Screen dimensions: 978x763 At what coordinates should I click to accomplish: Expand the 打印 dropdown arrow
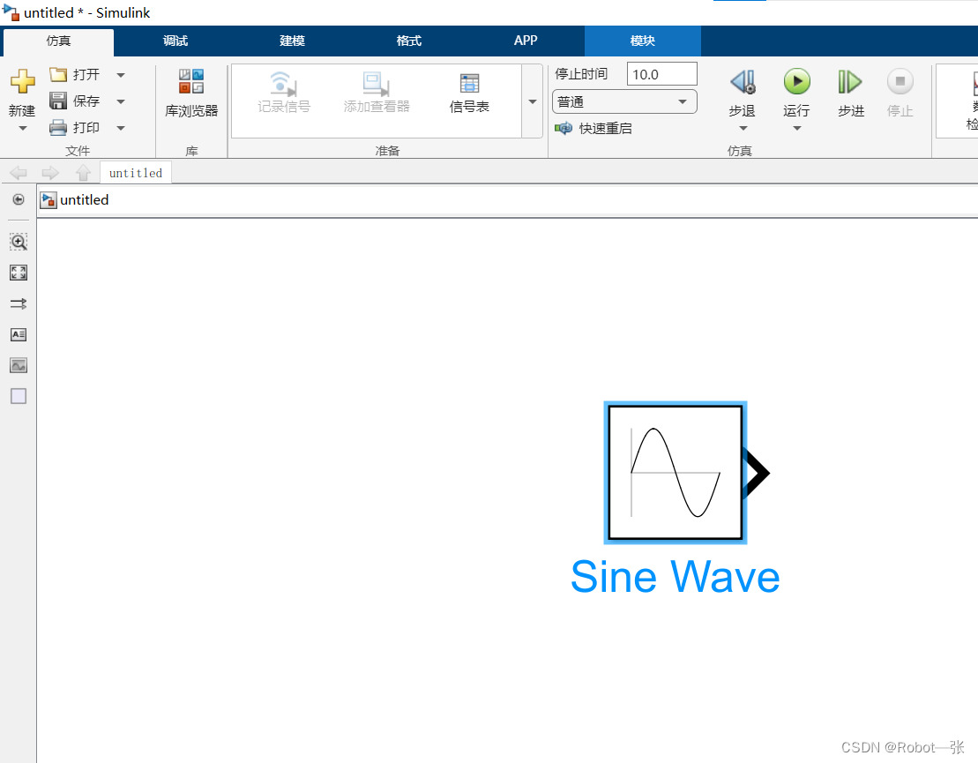pyautogui.click(x=121, y=128)
